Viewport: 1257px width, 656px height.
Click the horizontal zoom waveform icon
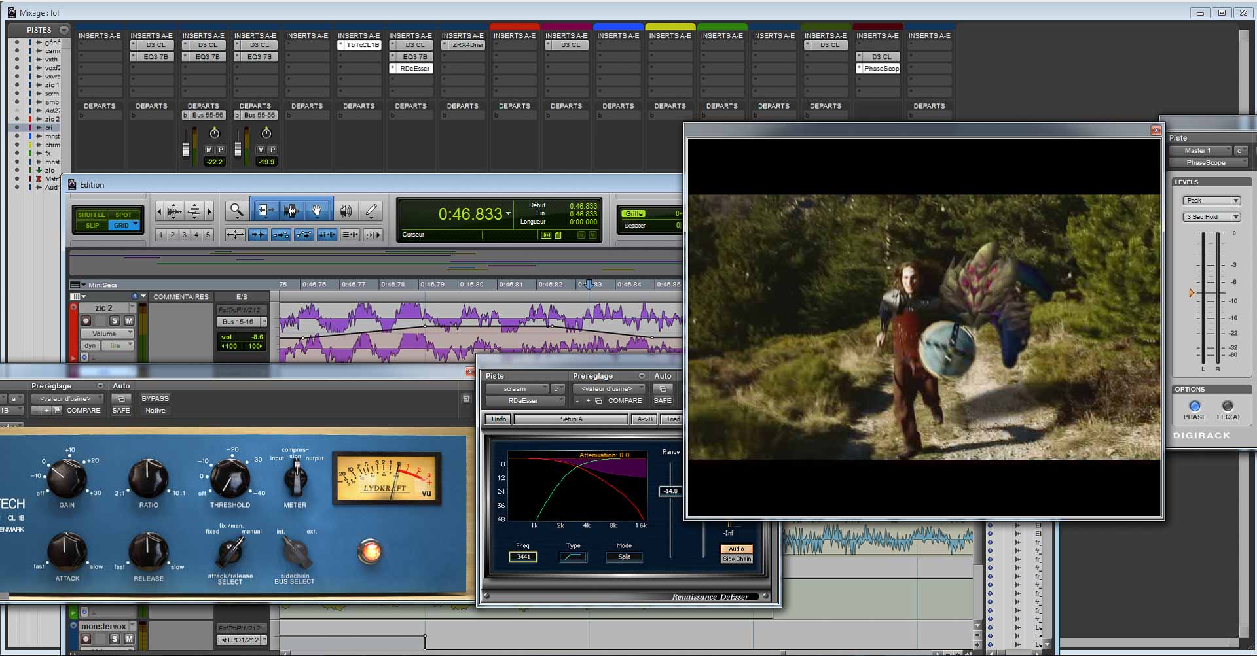click(174, 211)
